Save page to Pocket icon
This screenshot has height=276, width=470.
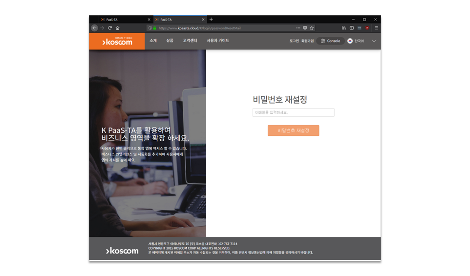click(x=305, y=28)
